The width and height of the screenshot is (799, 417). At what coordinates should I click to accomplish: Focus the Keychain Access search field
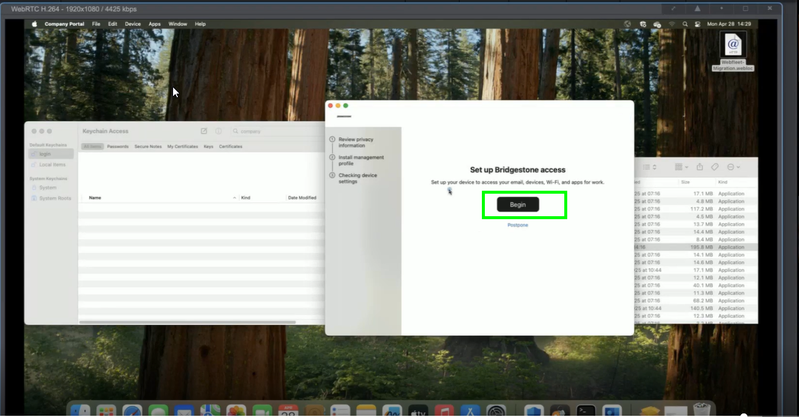coord(277,131)
